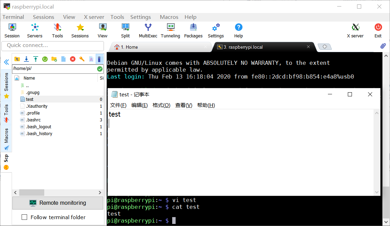The height and width of the screenshot is (226, 390).
Task: Click the paperclip attach icon
Action: (x=383, y=46)
